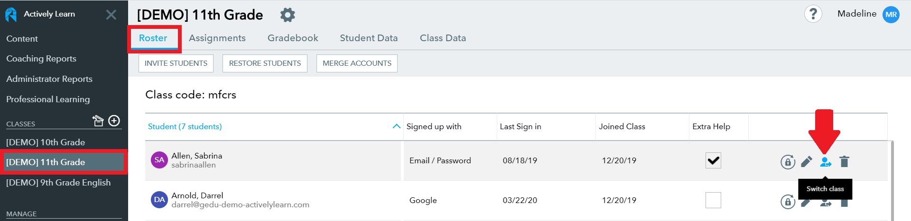Open the Assignments tab

pos(217,38)
